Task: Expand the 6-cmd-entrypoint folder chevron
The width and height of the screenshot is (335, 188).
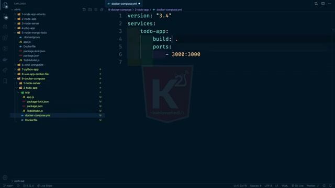Action: (x=15, y=65)
